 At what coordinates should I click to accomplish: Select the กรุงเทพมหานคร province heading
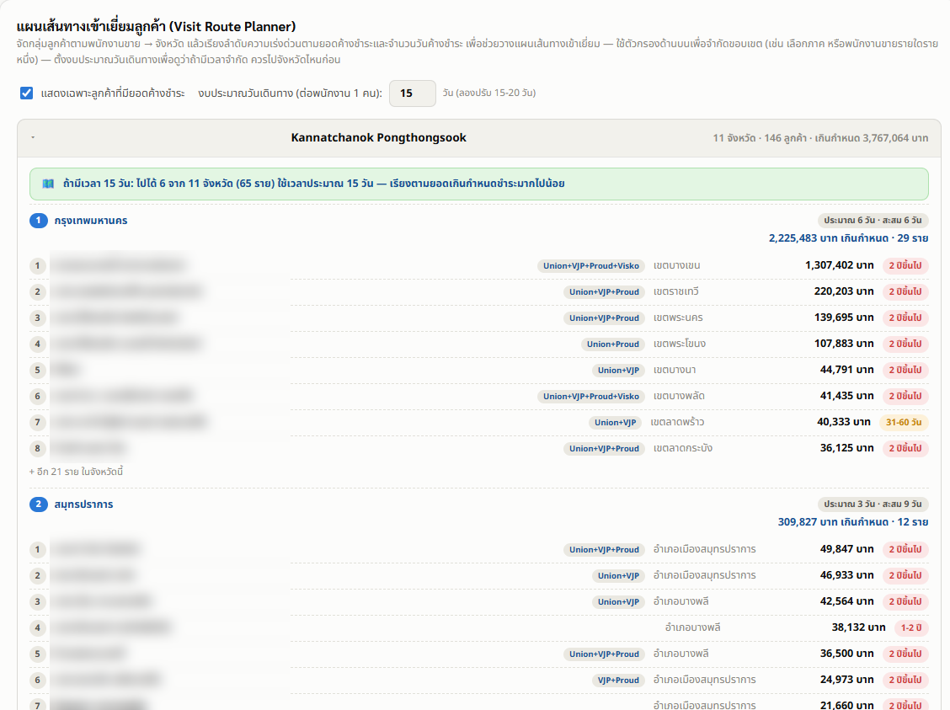tap(91, 221)
